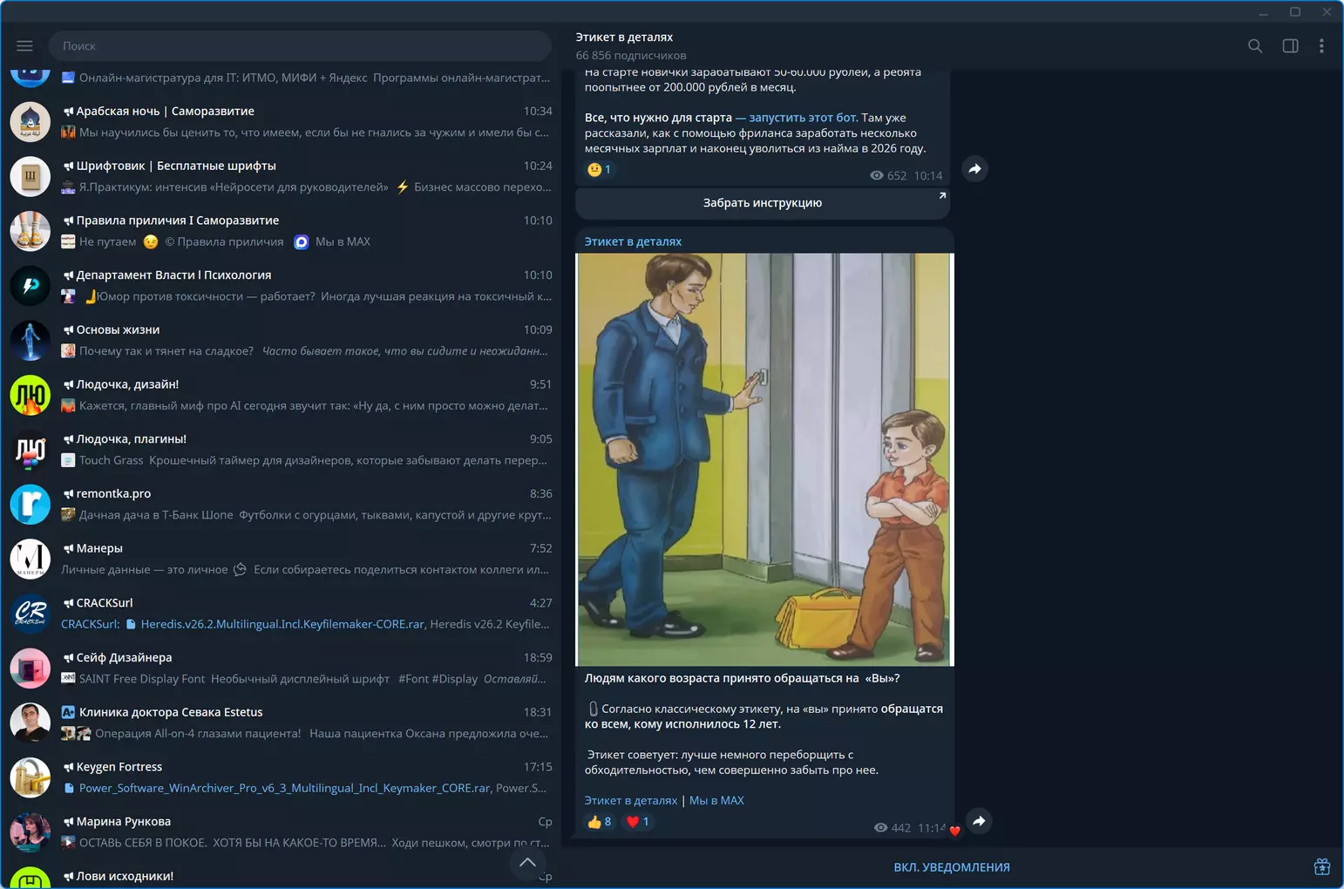Click the Людочка, дизайн! green avatar

pyautogui.click(x=31, y=395)
